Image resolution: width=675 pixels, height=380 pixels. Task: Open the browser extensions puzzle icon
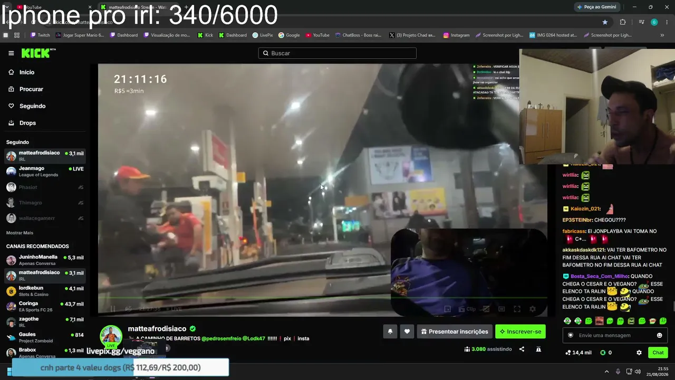[x=623, y=22]
